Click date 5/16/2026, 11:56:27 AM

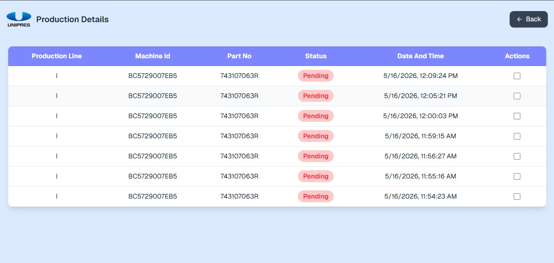click(x=421, y=156)
